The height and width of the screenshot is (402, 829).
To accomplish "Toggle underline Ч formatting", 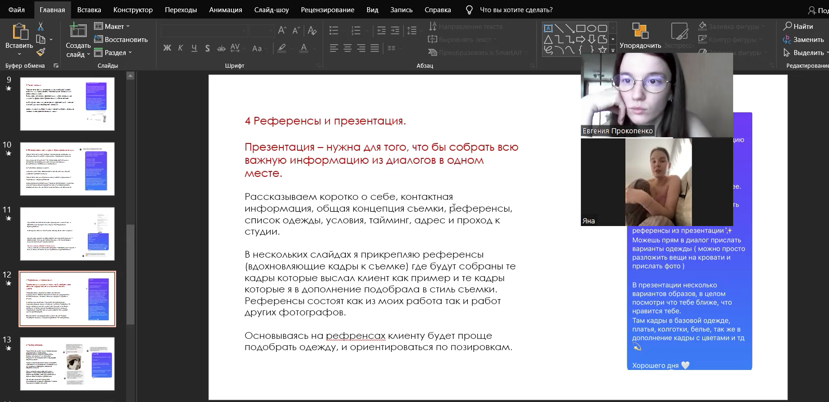I will [194, 48].
